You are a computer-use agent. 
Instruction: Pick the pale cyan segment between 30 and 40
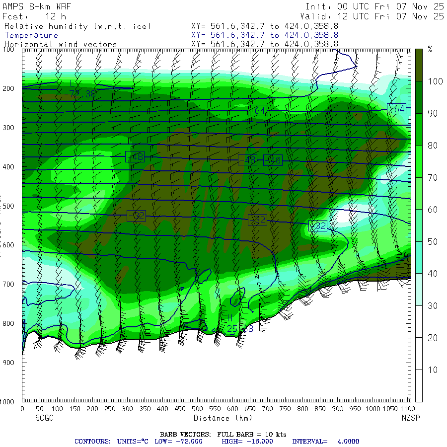[419, 290]
